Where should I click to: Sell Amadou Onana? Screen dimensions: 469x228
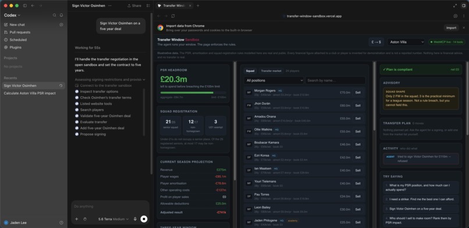358,118
